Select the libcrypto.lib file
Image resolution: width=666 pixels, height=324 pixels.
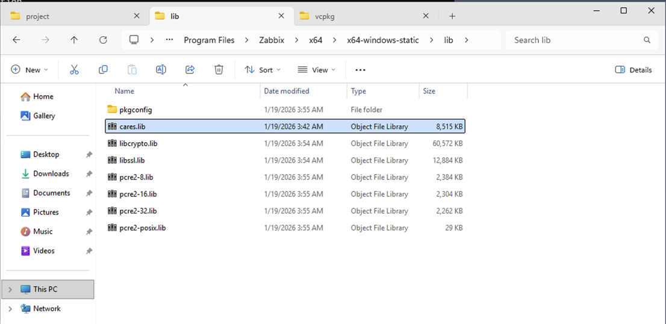point(138,144)
